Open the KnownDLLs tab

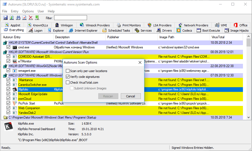tap(38, 25)
